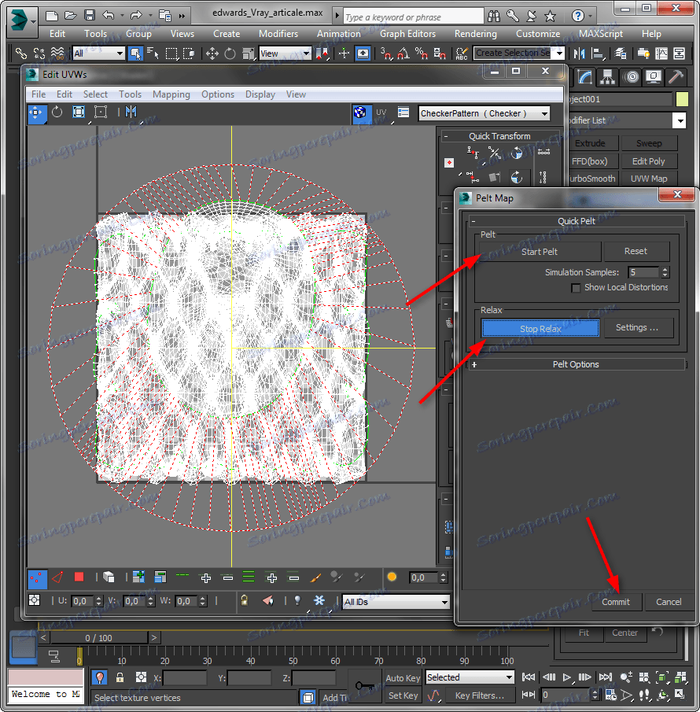
Task: Toggle the Auto Key animation mode
Action: coord(403,677)
